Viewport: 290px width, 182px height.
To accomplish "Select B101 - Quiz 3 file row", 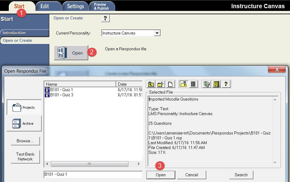I will (x=93, y=95).
